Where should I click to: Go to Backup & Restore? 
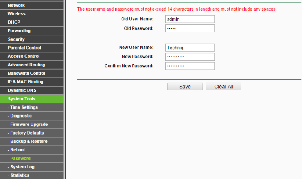28,141
